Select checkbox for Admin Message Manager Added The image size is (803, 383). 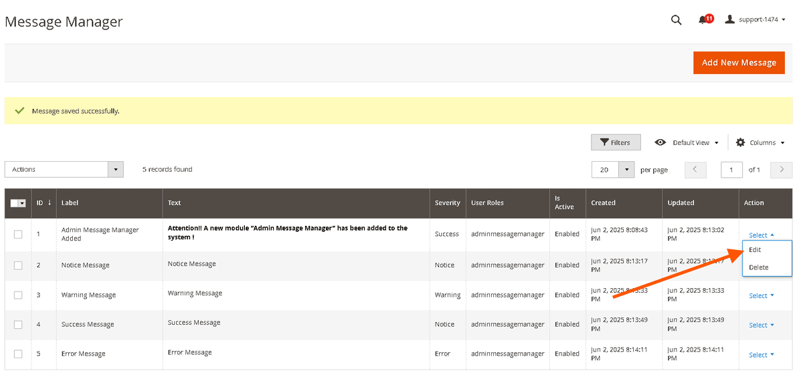pyautogui.click(x=18, y=234)
